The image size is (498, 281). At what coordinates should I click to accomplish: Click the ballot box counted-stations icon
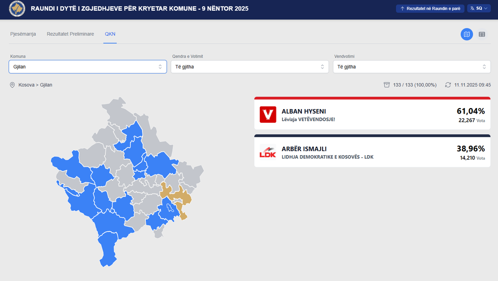click(x=387, y=85)
